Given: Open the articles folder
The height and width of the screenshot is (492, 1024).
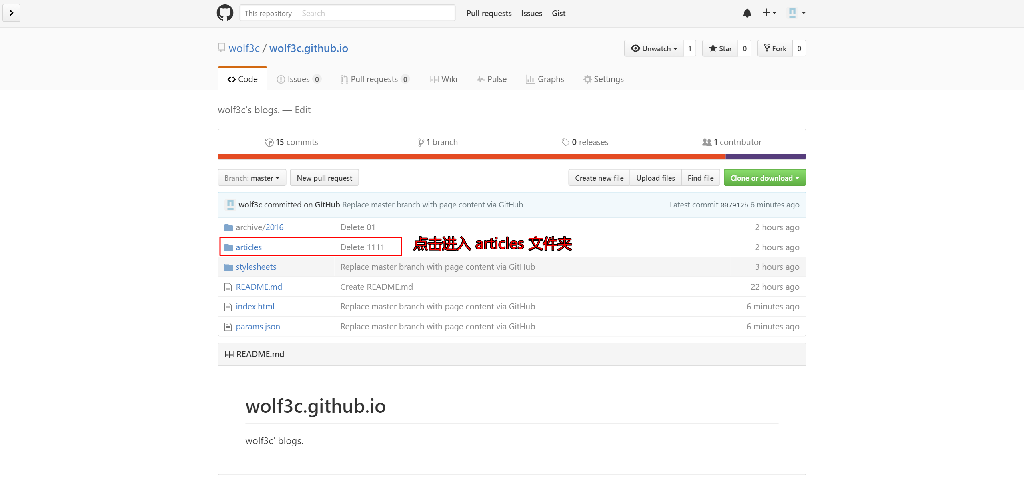Looking at the screenshot, I should click(248, 247).
